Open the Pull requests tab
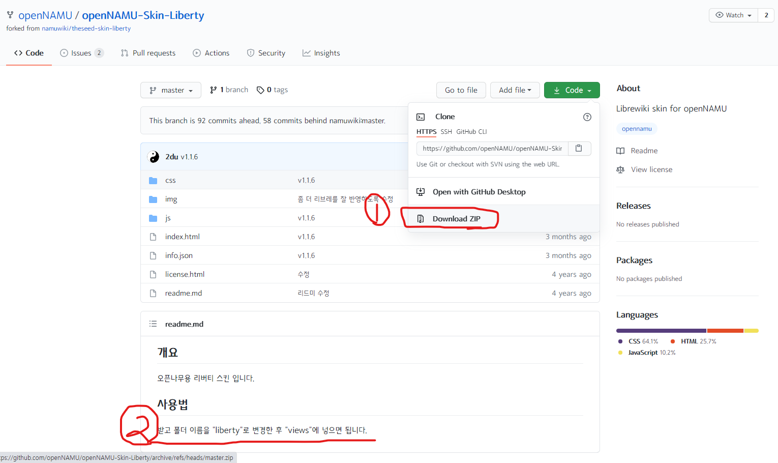778x463 pixels. click(x=148, y=53)
